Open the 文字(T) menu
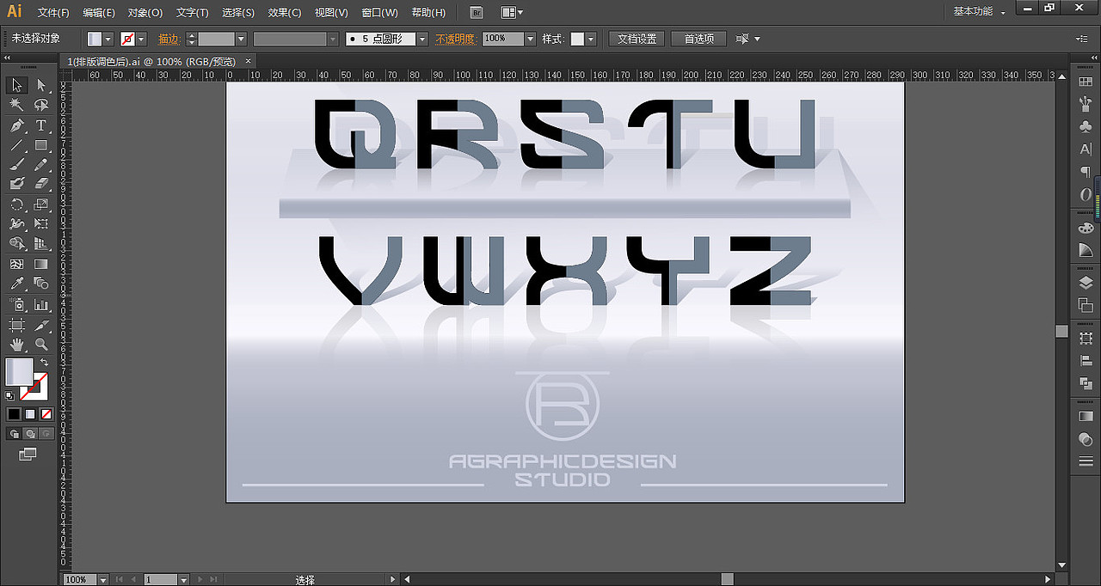Screen dimensions: 1101x586 click(192, 13)
